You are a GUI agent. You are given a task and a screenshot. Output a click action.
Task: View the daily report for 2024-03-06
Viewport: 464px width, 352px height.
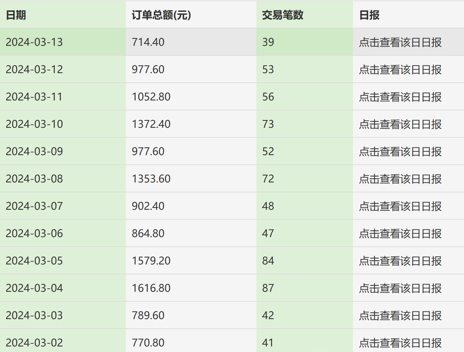click(400, 233)
